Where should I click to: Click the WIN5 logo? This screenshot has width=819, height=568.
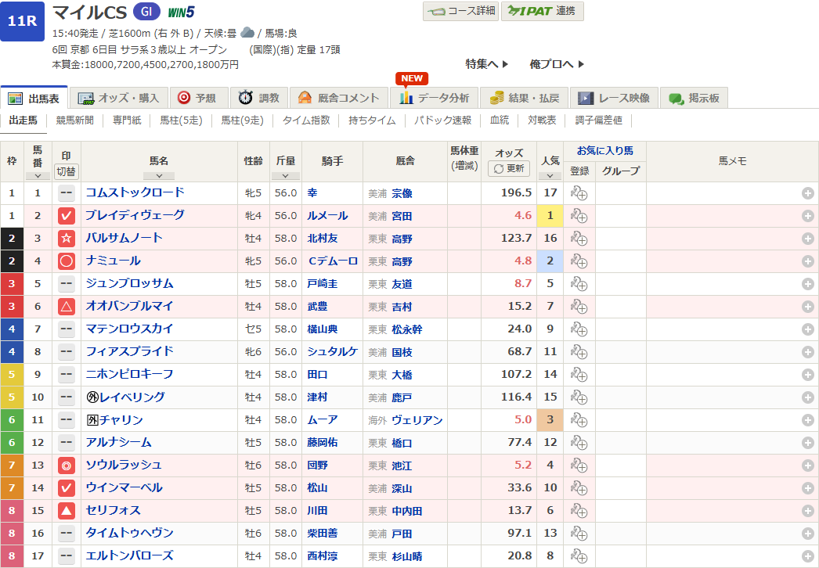[x=181, y=12]
